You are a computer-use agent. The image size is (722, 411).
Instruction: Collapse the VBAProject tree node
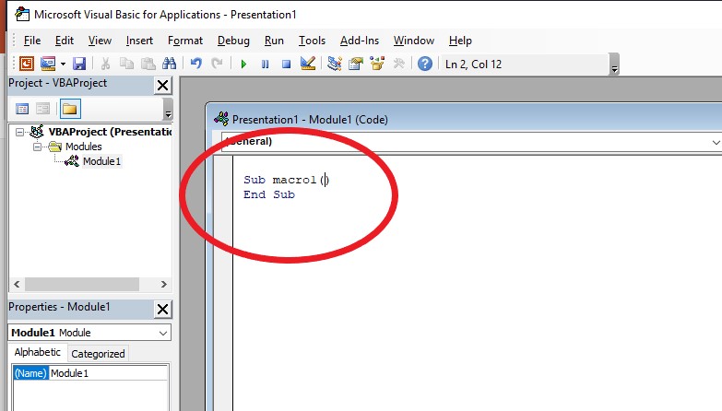[x=19, y=132]
